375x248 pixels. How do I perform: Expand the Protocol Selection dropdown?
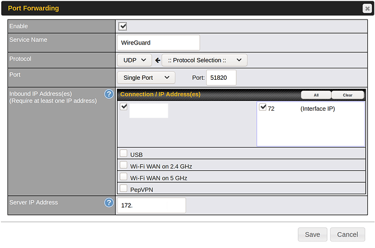pos(204,60)
